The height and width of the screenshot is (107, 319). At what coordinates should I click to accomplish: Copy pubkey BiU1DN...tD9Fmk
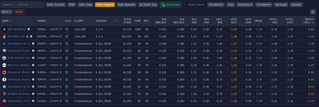tap(61, 36)
